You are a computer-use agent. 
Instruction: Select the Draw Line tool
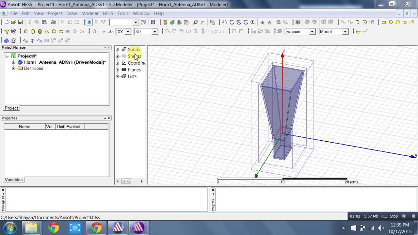[343, 22]
